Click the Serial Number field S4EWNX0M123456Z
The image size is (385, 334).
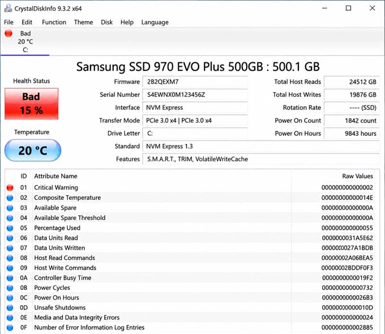195,95
